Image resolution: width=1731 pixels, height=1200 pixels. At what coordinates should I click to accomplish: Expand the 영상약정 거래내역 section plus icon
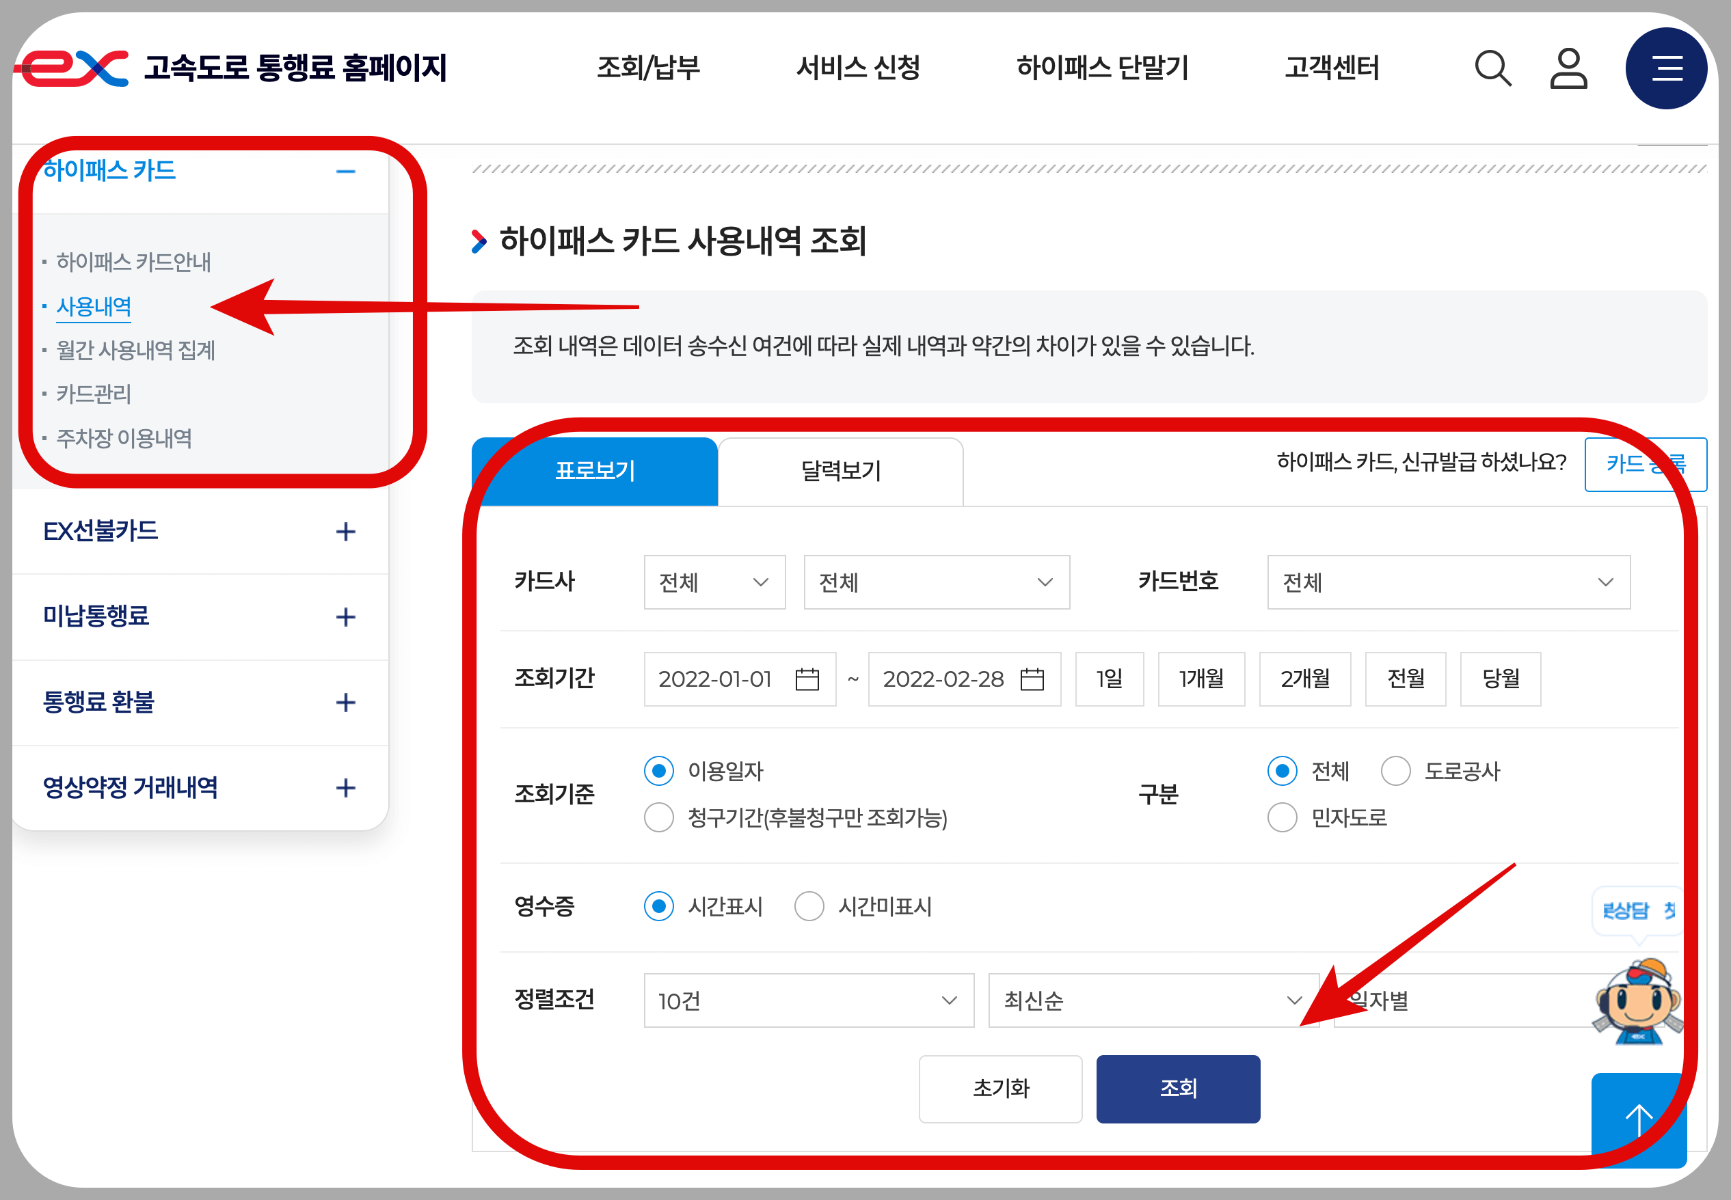click(x=346, y=788)
